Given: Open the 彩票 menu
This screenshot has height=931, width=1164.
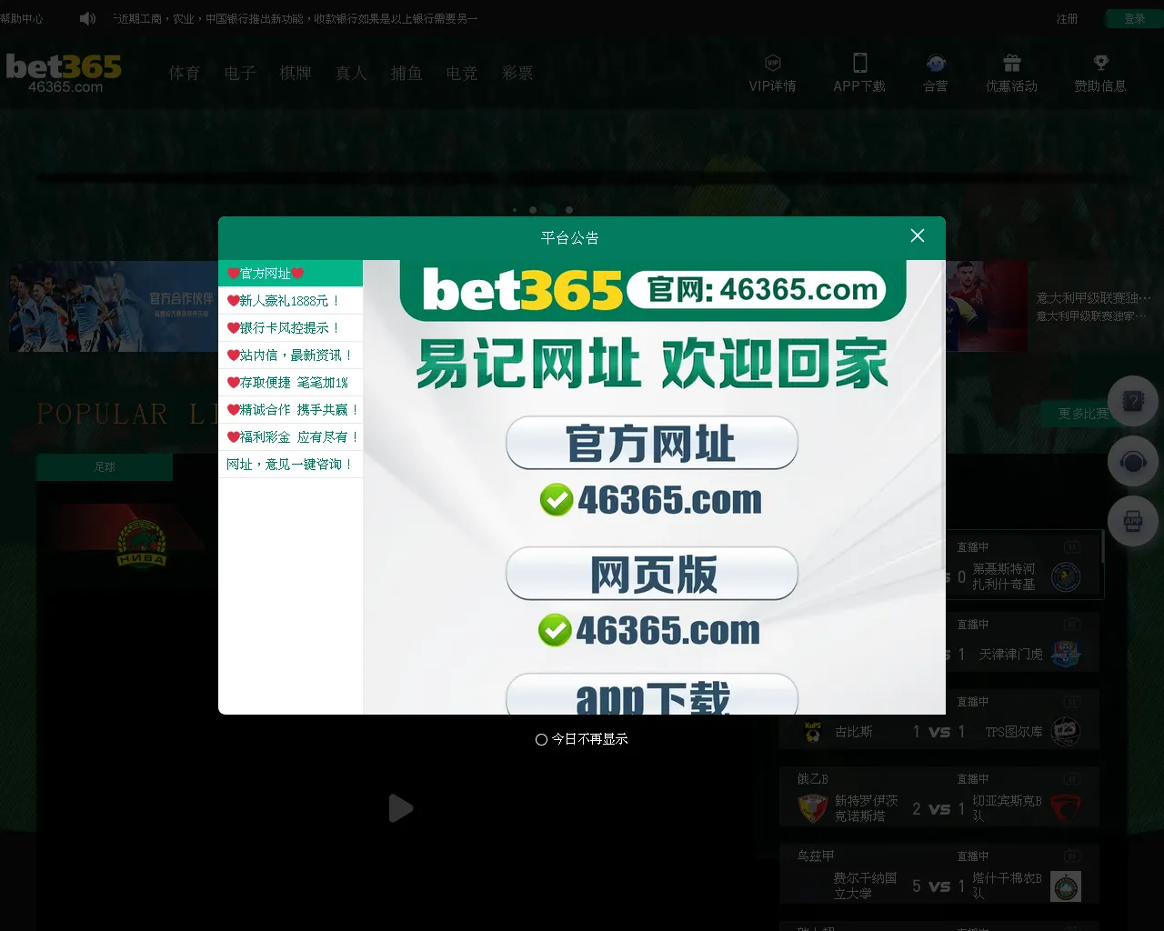Looking at the screenshot, I should click(x=517, y=73).
